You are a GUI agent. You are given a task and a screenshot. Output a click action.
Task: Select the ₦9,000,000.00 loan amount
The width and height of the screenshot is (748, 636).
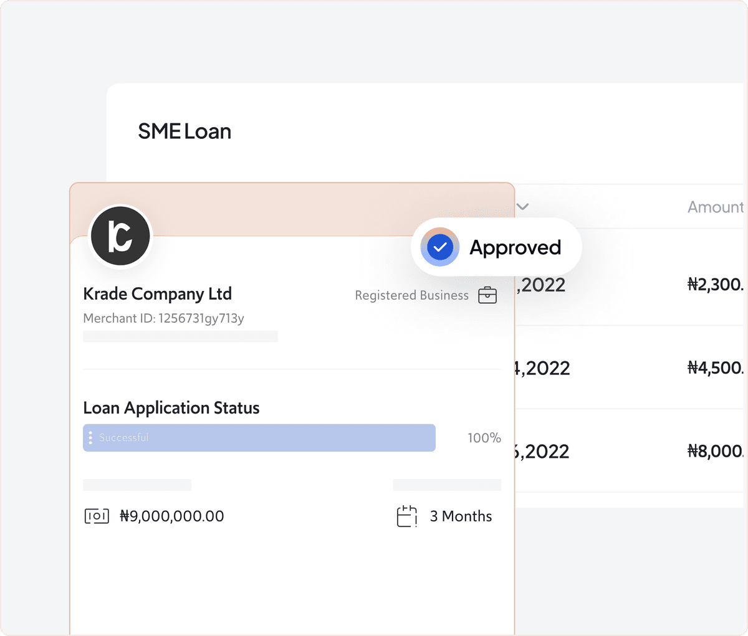click(171, 516)
